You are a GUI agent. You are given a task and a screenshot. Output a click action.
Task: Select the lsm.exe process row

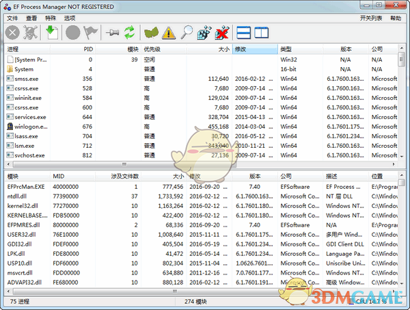[202, 146]
